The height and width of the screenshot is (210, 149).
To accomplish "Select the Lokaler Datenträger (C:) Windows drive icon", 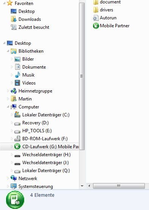I will pos(17,114).
